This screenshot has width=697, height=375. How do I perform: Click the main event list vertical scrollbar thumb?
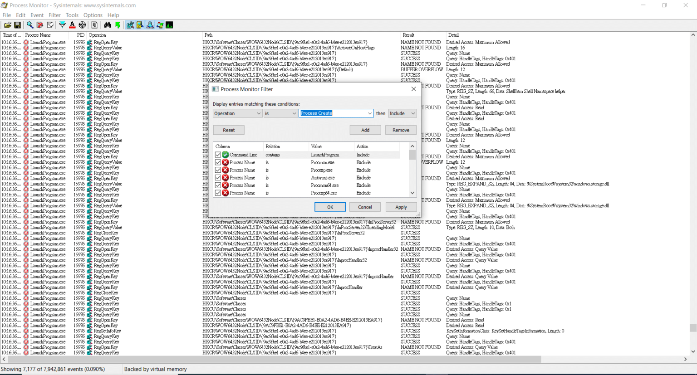click(693, 328)
